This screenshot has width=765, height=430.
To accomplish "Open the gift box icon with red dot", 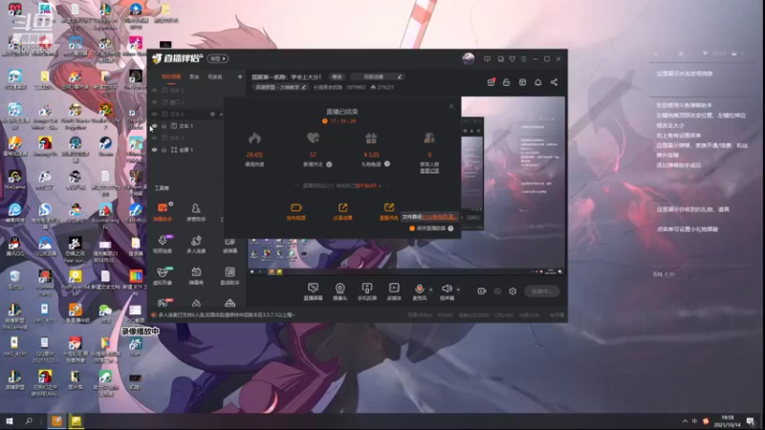I will click(x=492, y=82).
